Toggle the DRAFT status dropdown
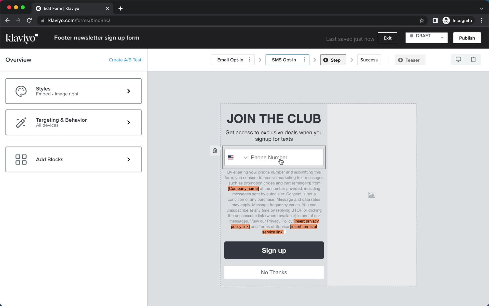489x306 pixels. (442, 38)
